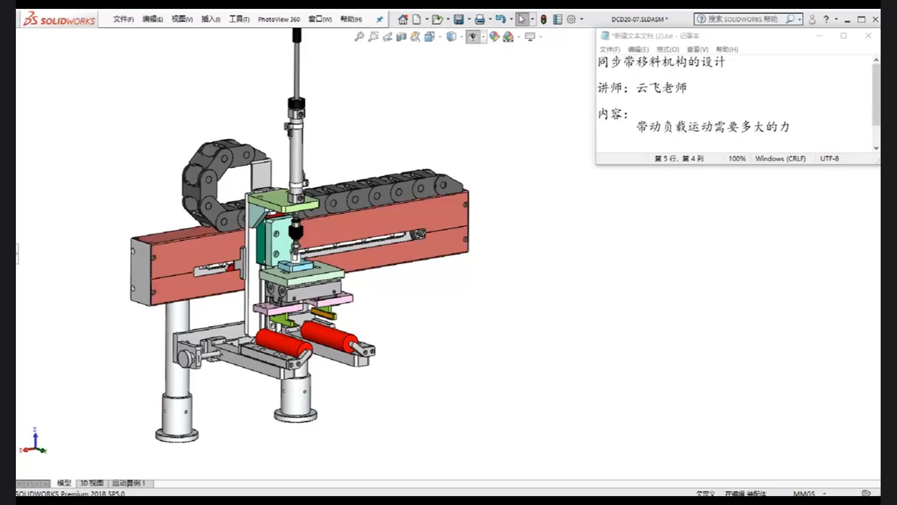Open the Options gear icon
Screen dimensions: 897x505
pos(571,20)
